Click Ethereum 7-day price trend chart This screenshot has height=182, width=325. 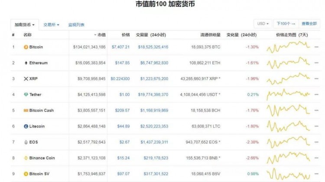[288, 63]
